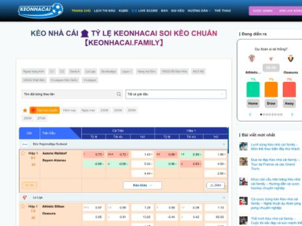
Task: Select the 24/04 date tab
Action: (118, 110)
